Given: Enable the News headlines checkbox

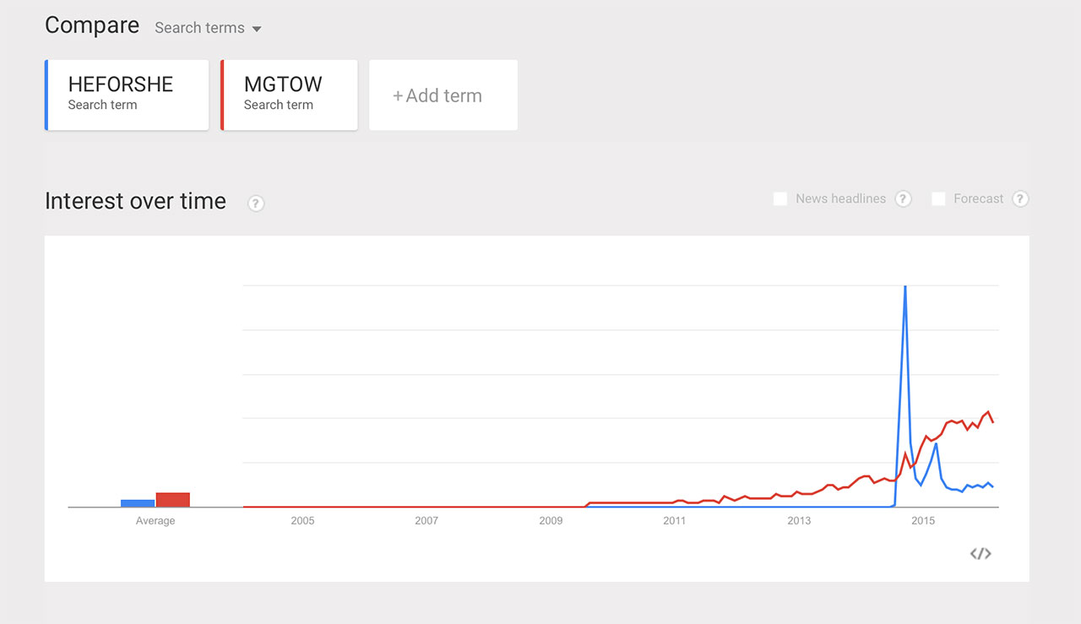Looking at the screenshot, I should pyautogui.click(x=780, y=199).
